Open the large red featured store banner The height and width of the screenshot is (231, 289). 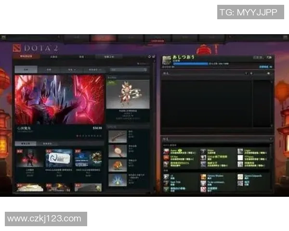60,100
